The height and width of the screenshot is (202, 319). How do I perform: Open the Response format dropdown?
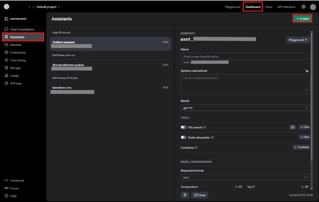point(245,177)
